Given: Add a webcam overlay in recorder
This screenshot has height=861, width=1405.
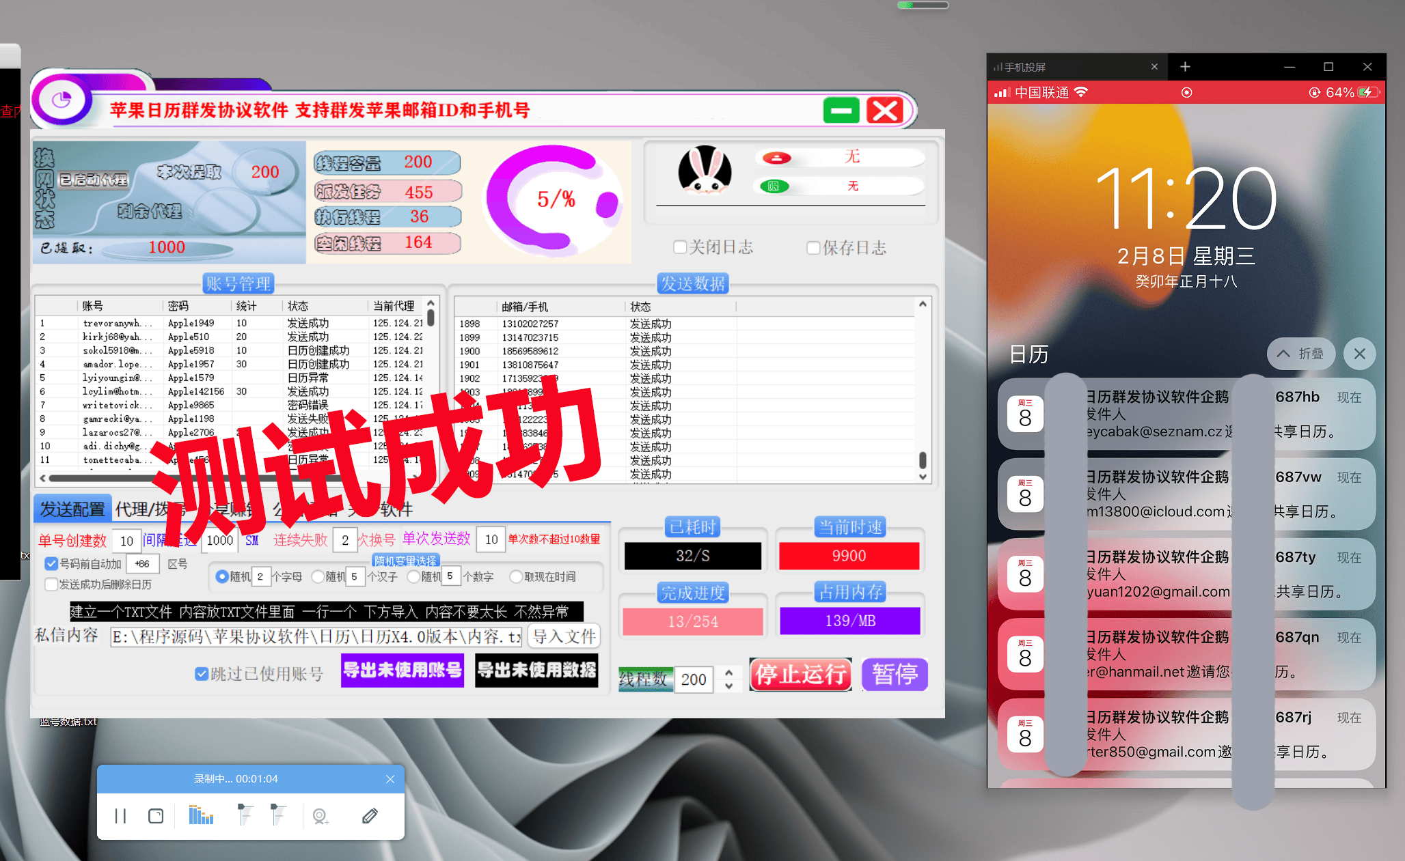Looking at the screenshot, I should pos(320,816).
